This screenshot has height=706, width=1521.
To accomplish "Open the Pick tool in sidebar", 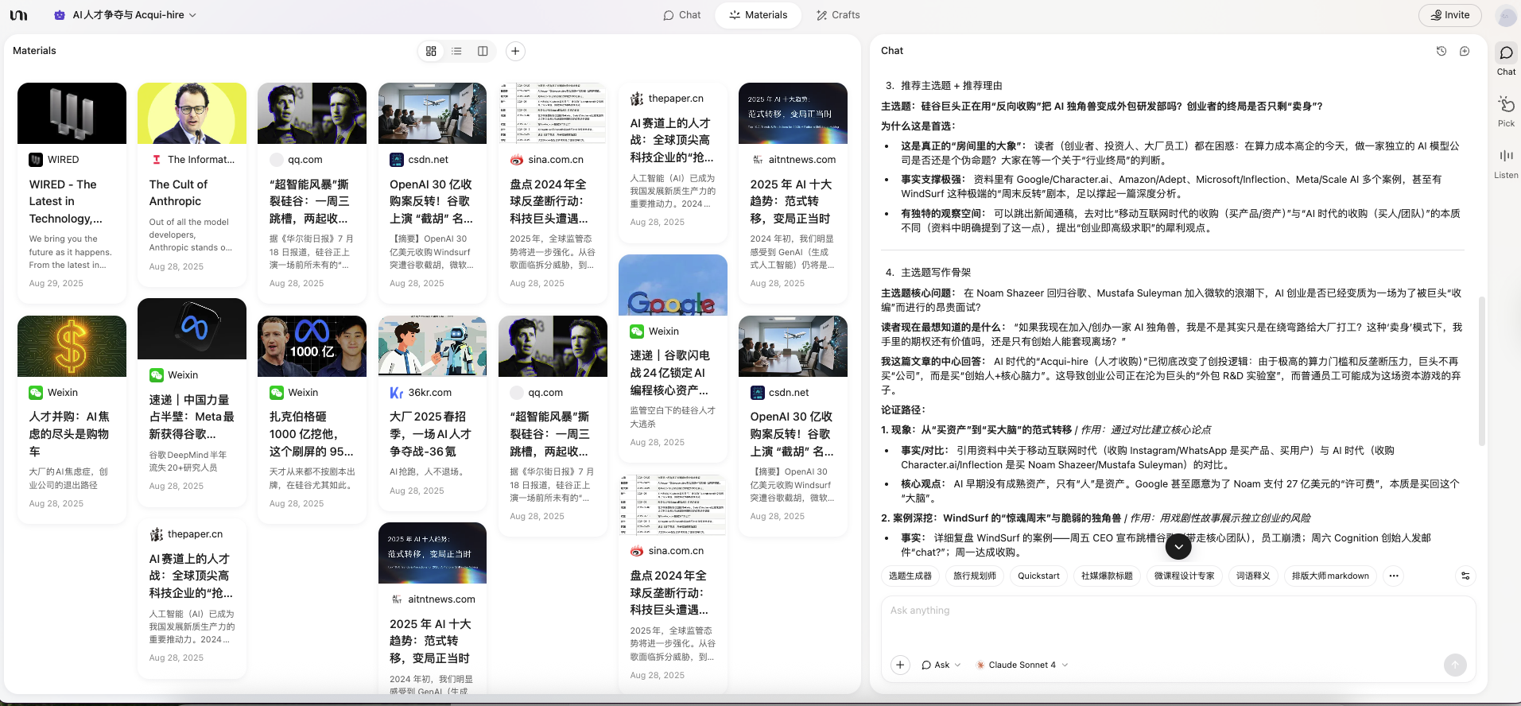I will click(x=1506, y=111).
